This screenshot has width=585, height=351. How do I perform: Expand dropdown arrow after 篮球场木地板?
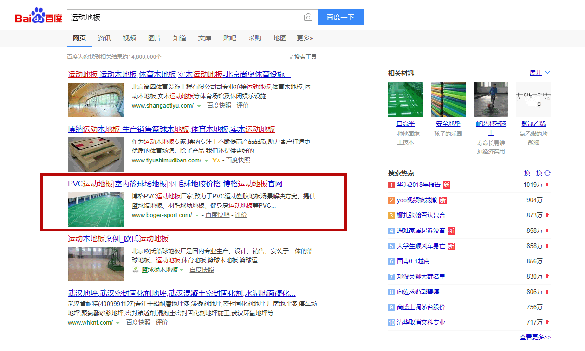click(x=182, y=270)
